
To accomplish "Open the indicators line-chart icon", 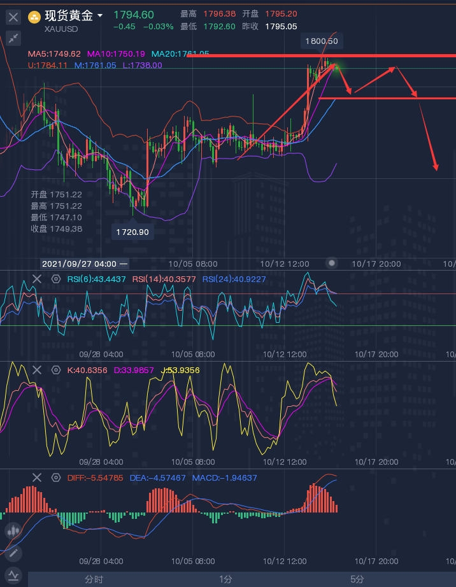I will tap(13, 575).
